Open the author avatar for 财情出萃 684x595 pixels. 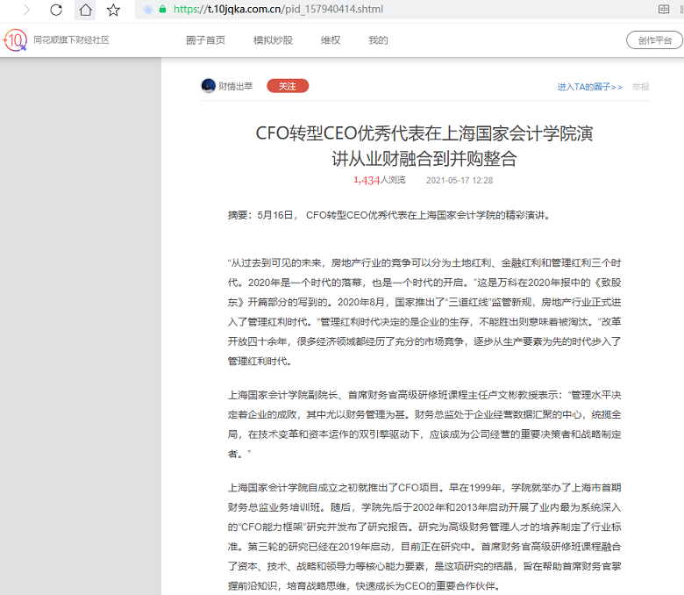tap(209, 86)
